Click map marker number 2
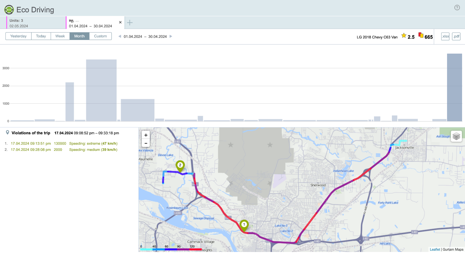The width and height of the screenshot is (465, 264). coord(180,165)
